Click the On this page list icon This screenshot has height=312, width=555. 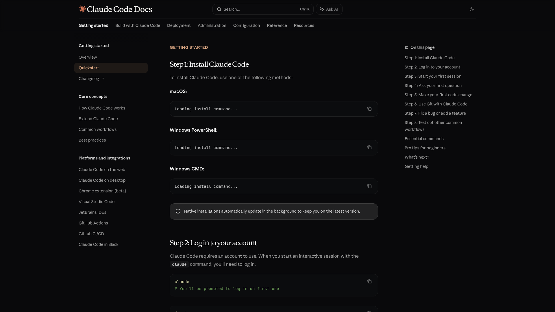(406, 47)
